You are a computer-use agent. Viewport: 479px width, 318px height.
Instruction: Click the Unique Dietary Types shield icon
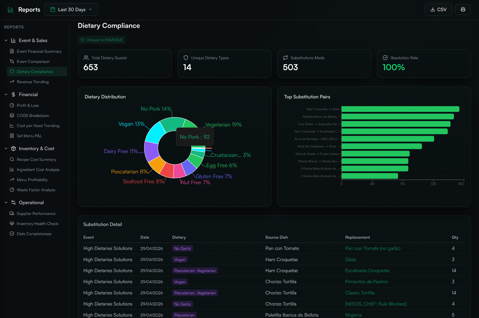point(186,58)
